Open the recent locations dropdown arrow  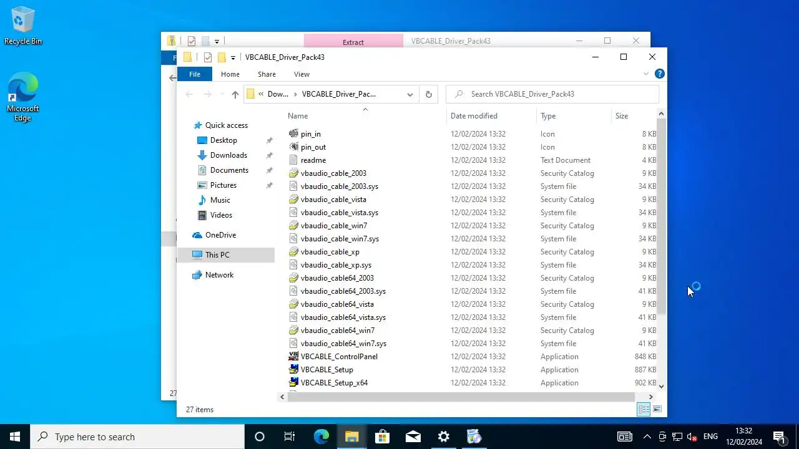point(221,94)
